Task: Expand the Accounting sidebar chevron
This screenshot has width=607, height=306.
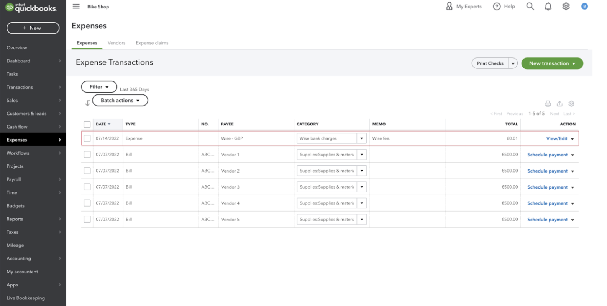Action: point(60,259)
